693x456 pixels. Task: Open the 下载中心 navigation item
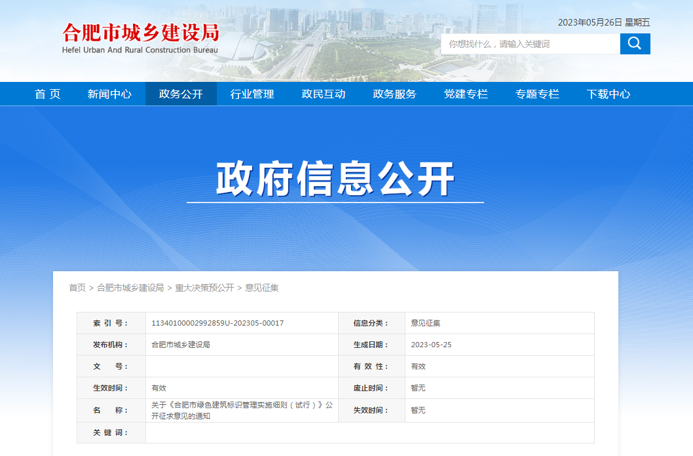(x=609, y=94)
